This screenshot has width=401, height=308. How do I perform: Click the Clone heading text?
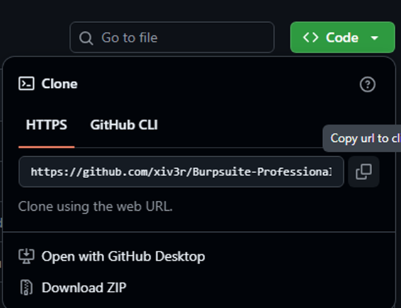pyautogui.click(x=60, y=84)
